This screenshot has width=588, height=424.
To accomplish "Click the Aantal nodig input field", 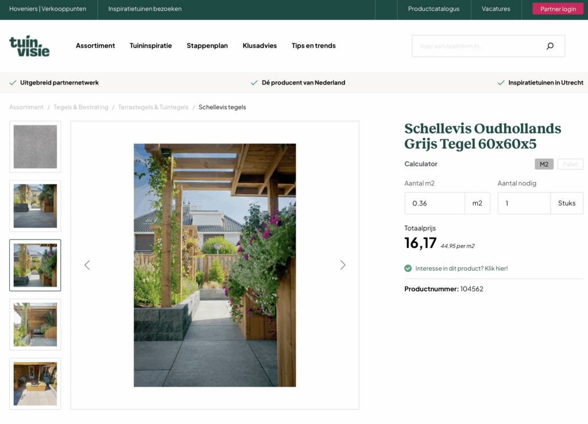I will 524,203.
